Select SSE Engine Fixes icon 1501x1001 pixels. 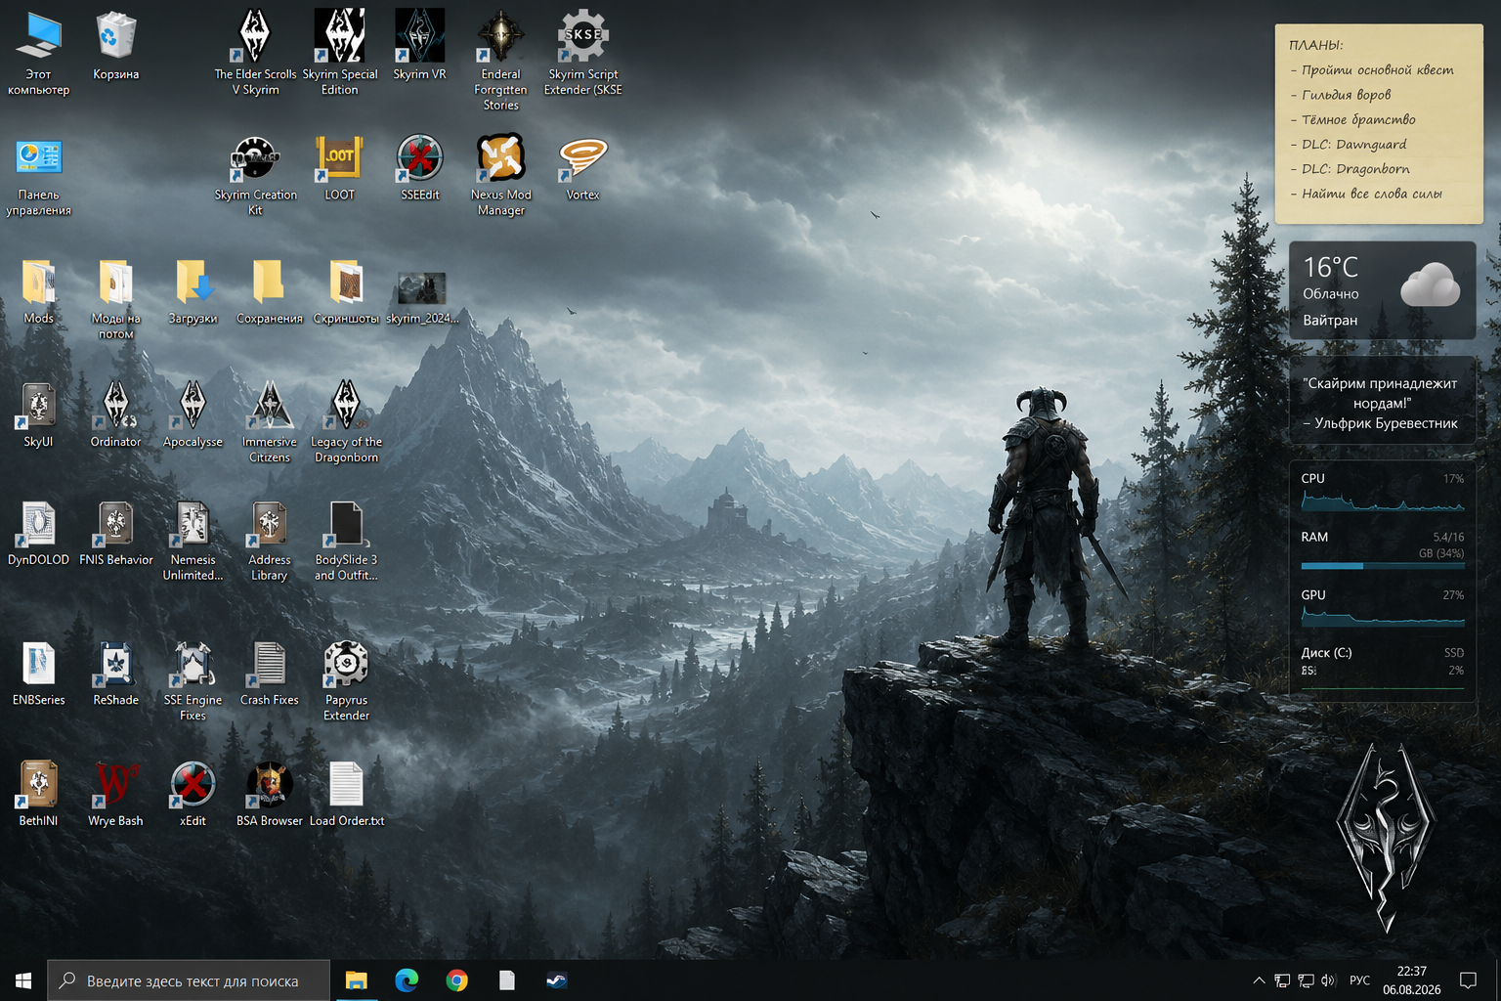point(193,680)
